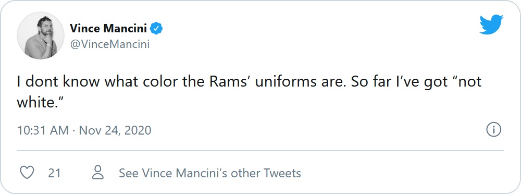Open the Twitter Ads info circle icon
The width and height of the screenshot is (521, 194).
(x=493, y=130)
